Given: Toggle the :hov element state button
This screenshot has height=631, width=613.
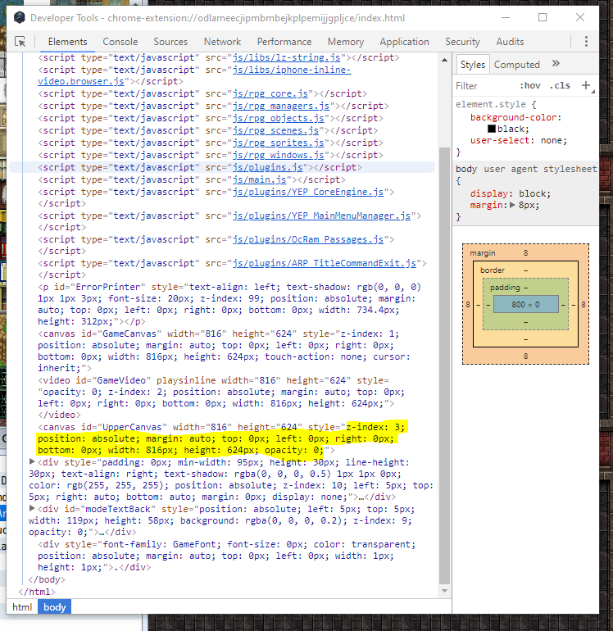Looking at the screenshot, I should coord(529,86).
